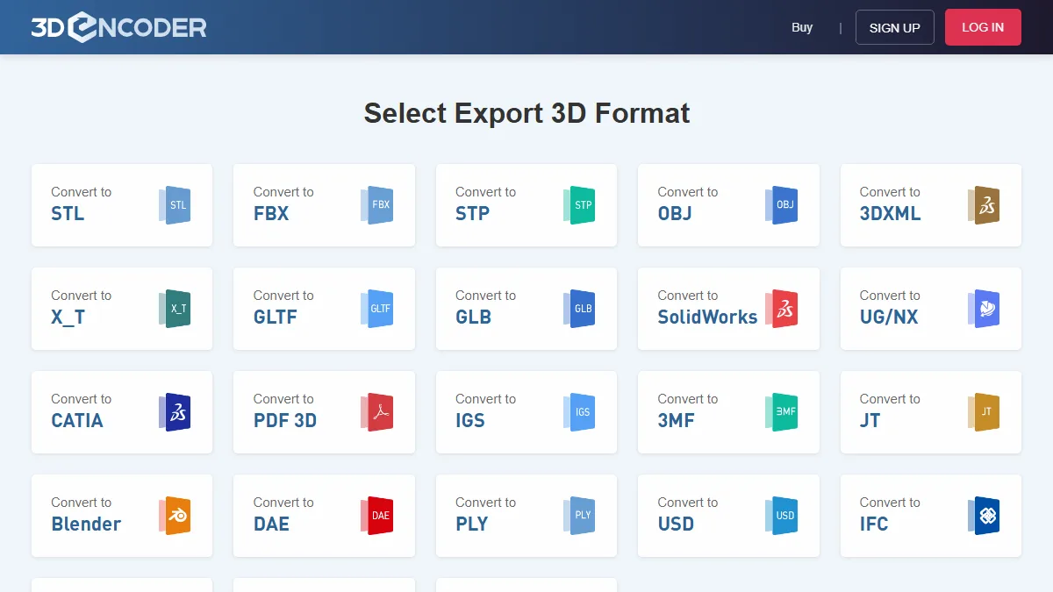Click the FBX file icon
Viewport: 1053px width, 592px height.
[x=377, y=205]
